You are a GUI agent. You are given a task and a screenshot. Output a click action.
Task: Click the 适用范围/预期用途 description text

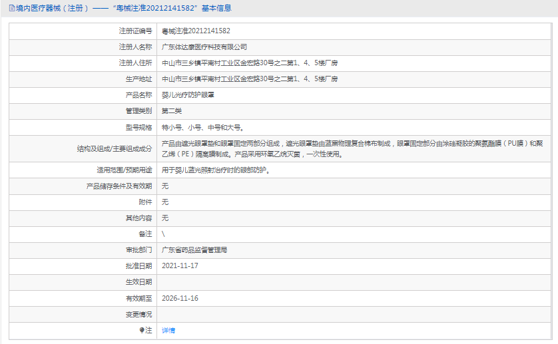[x=215, y=170]
